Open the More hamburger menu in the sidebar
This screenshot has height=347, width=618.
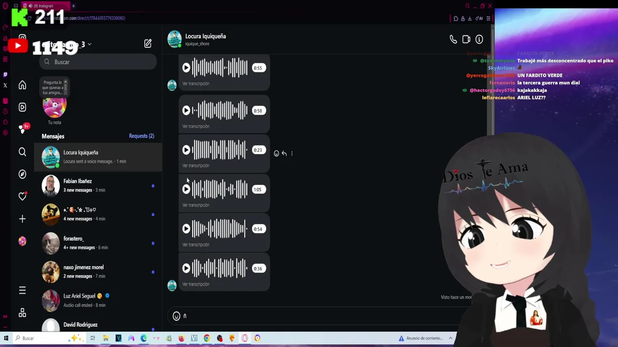[x=22, y=290]
